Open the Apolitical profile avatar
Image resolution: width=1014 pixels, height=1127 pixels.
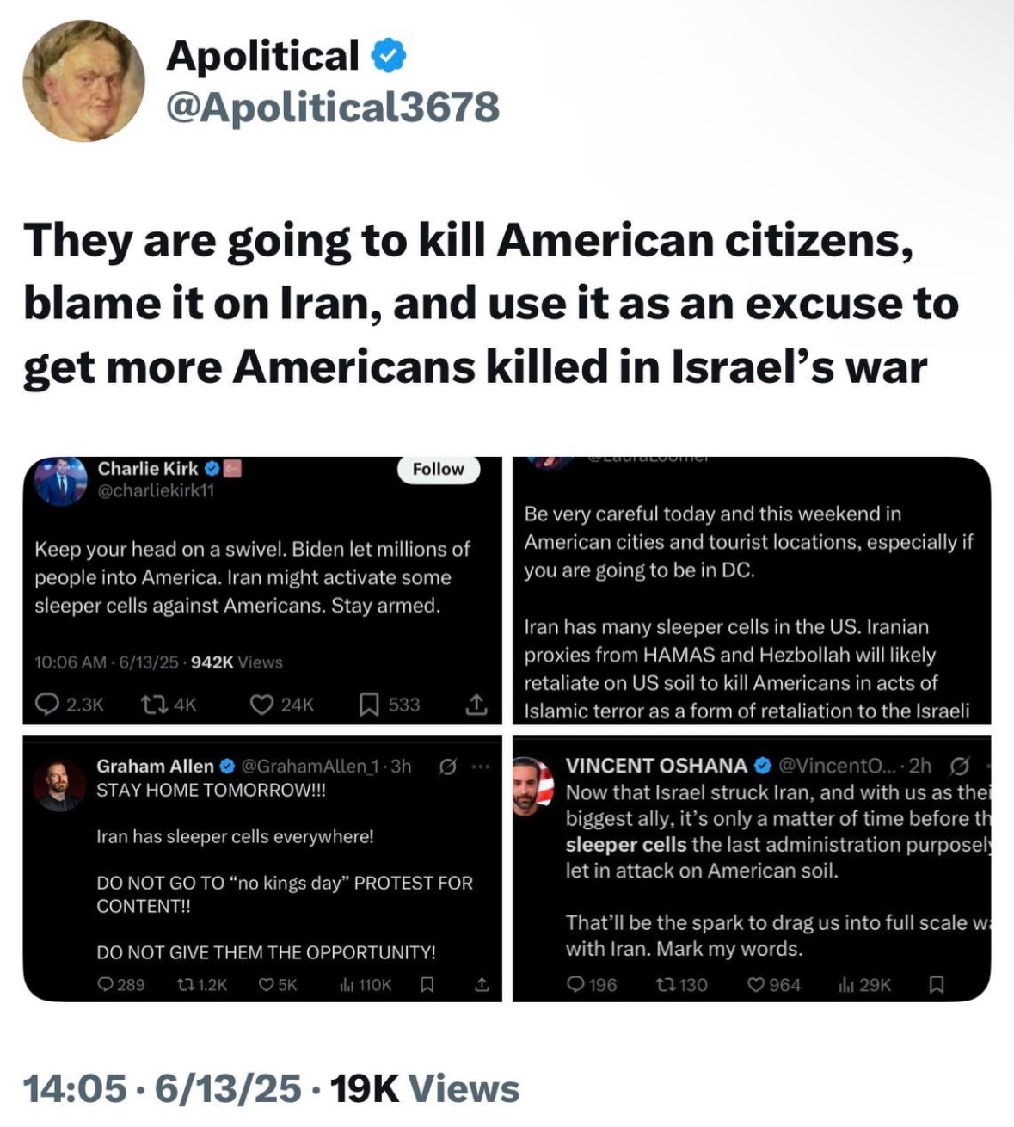point(83,81)
